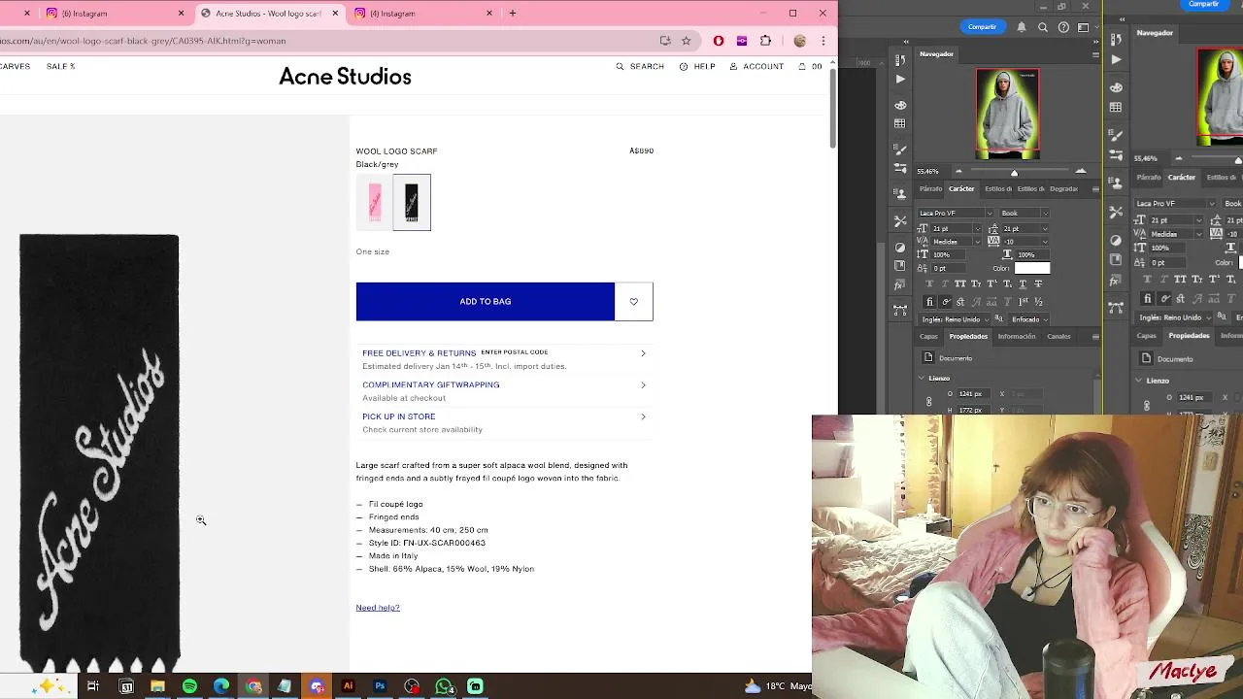Click Compartir button in left Photoshop window
This screenshot has width=1243, height=699.
(982, 27)
